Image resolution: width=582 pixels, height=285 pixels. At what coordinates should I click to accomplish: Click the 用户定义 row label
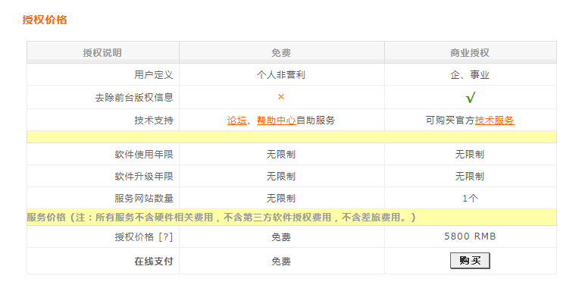pyautogui.click(x=154, y=75)
